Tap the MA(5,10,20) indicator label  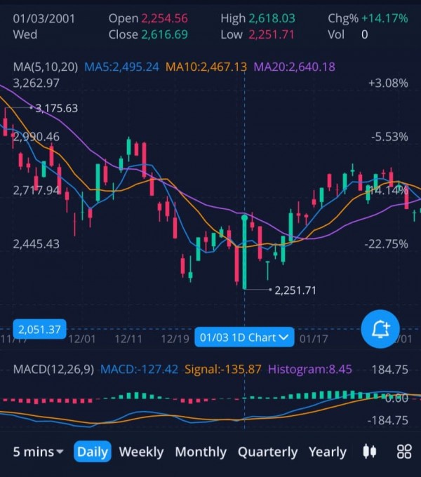[46, 67]
